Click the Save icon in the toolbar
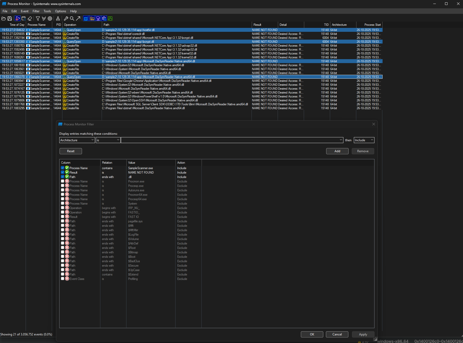 click(x=10, y=19)
